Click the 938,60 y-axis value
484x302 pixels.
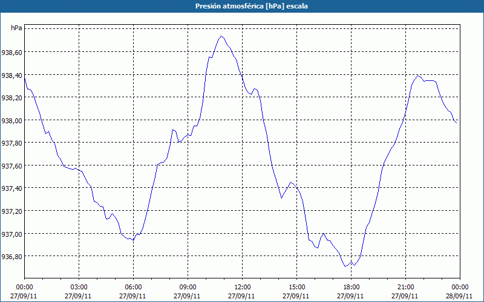[11, 53]
